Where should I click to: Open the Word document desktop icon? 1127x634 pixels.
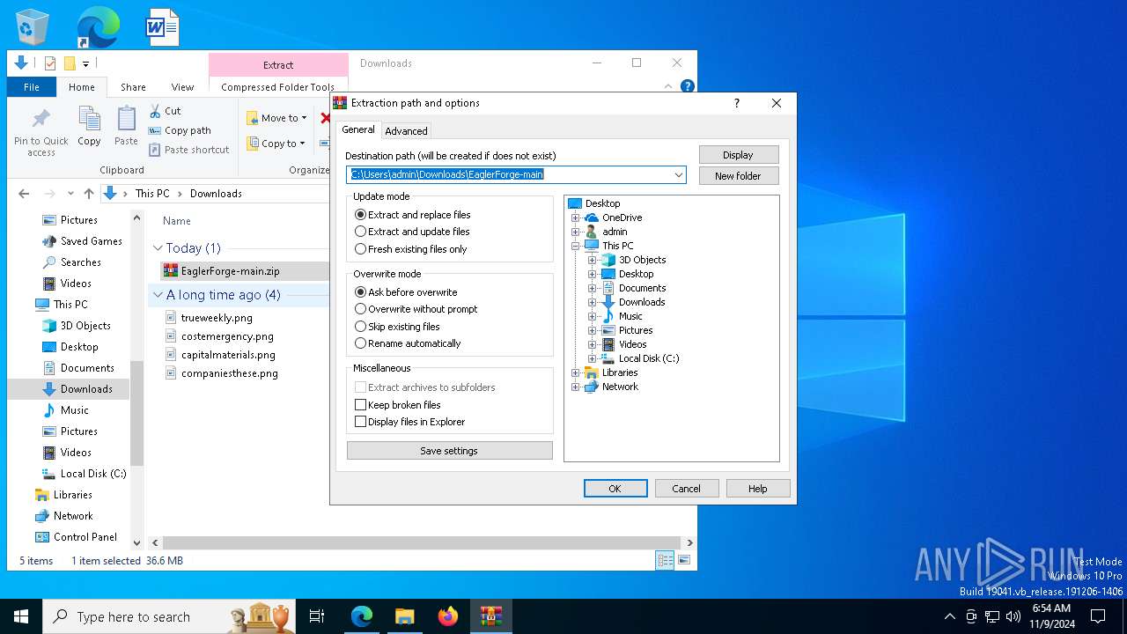tap(163, 27)
